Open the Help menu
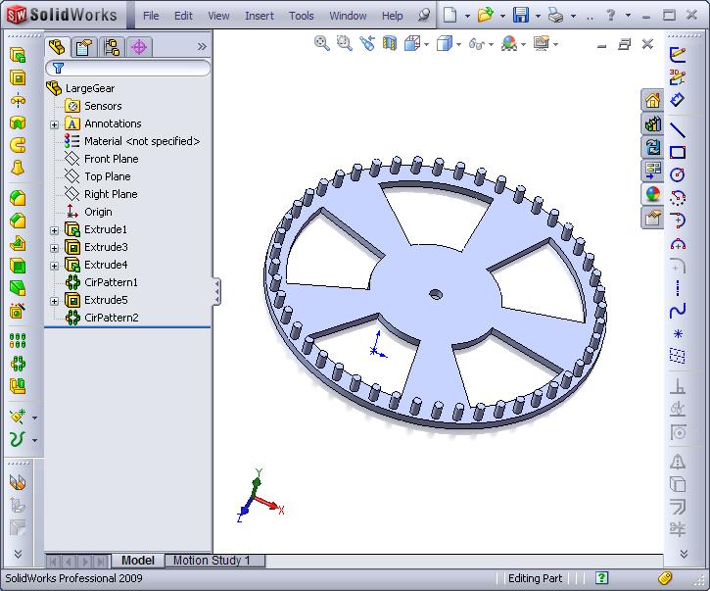 [x=392, y=16]
